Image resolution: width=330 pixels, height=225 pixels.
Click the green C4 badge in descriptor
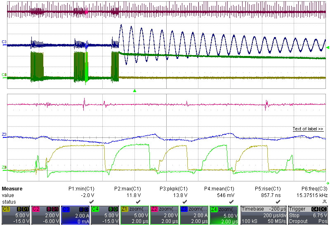(95, 209)
